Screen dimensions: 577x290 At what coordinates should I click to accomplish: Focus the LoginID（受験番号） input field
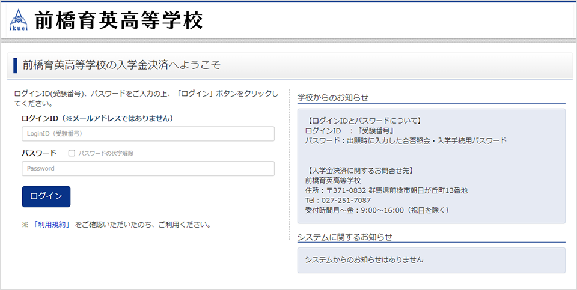click(148, 134)
